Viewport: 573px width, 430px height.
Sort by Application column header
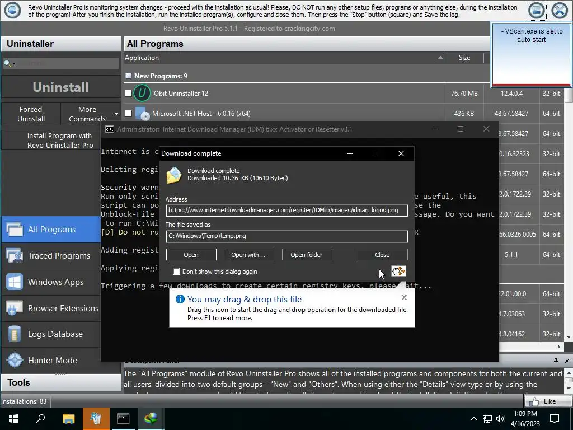284,58
